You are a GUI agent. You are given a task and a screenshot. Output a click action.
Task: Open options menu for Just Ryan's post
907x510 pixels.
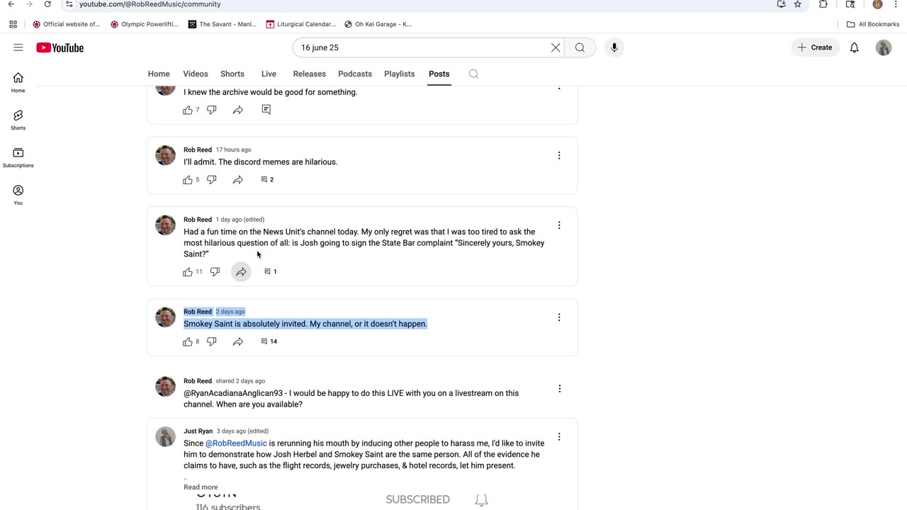click(559, 437)
